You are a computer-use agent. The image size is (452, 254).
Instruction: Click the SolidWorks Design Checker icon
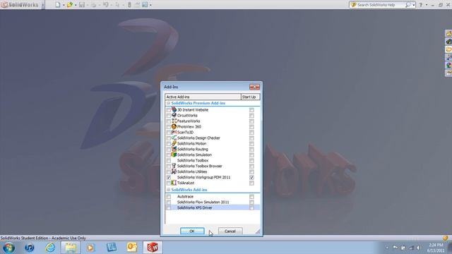pyautogui.click(x=174, y=138)
